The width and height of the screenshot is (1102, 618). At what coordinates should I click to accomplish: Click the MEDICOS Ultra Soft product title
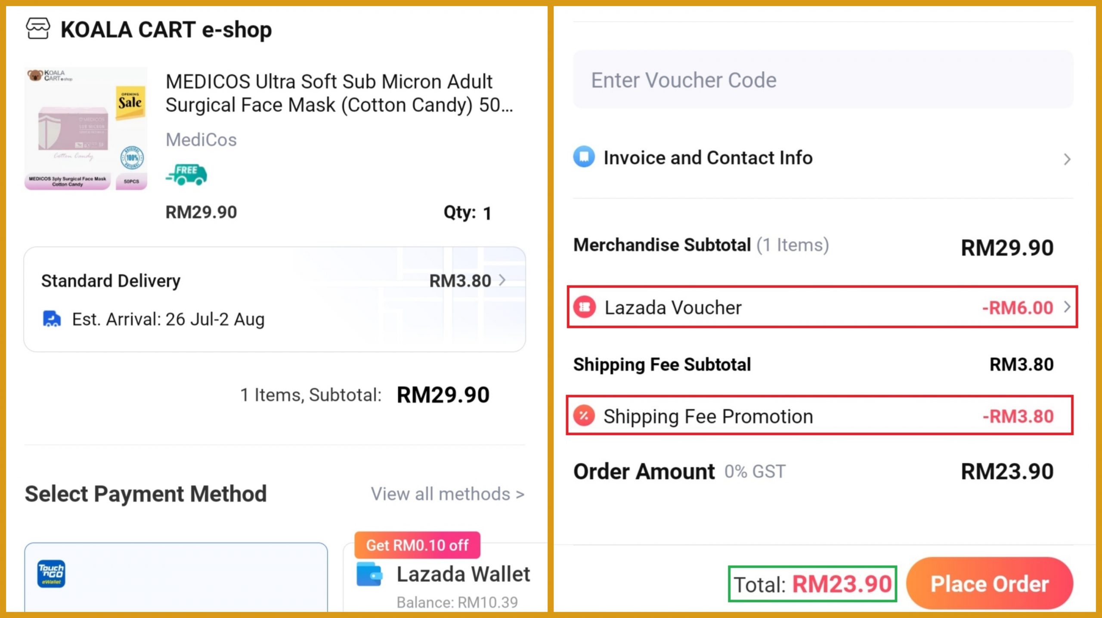tap(339, 93)
